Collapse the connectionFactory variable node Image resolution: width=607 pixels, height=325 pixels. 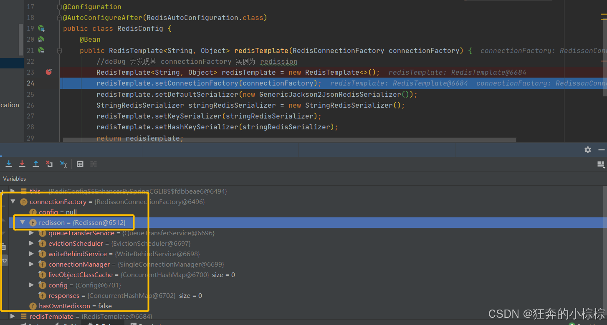point(13,202)
